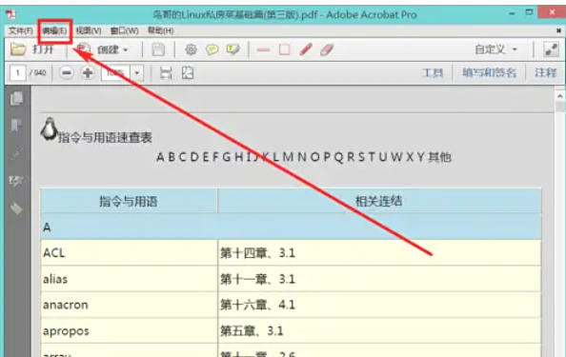Screen dimensions: 566x357
Task: Open the 视图(V) menu
Action: [x=89, y=31]
